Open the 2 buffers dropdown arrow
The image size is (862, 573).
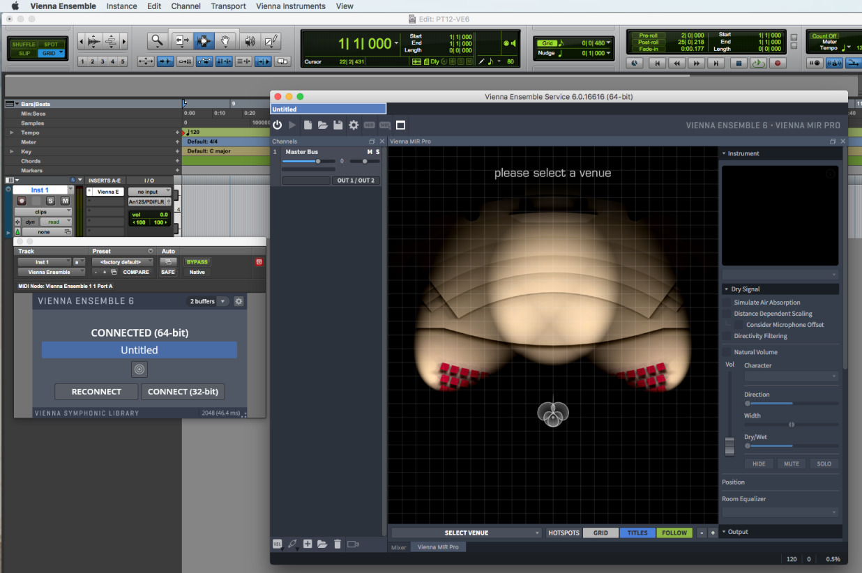[222, 301]
